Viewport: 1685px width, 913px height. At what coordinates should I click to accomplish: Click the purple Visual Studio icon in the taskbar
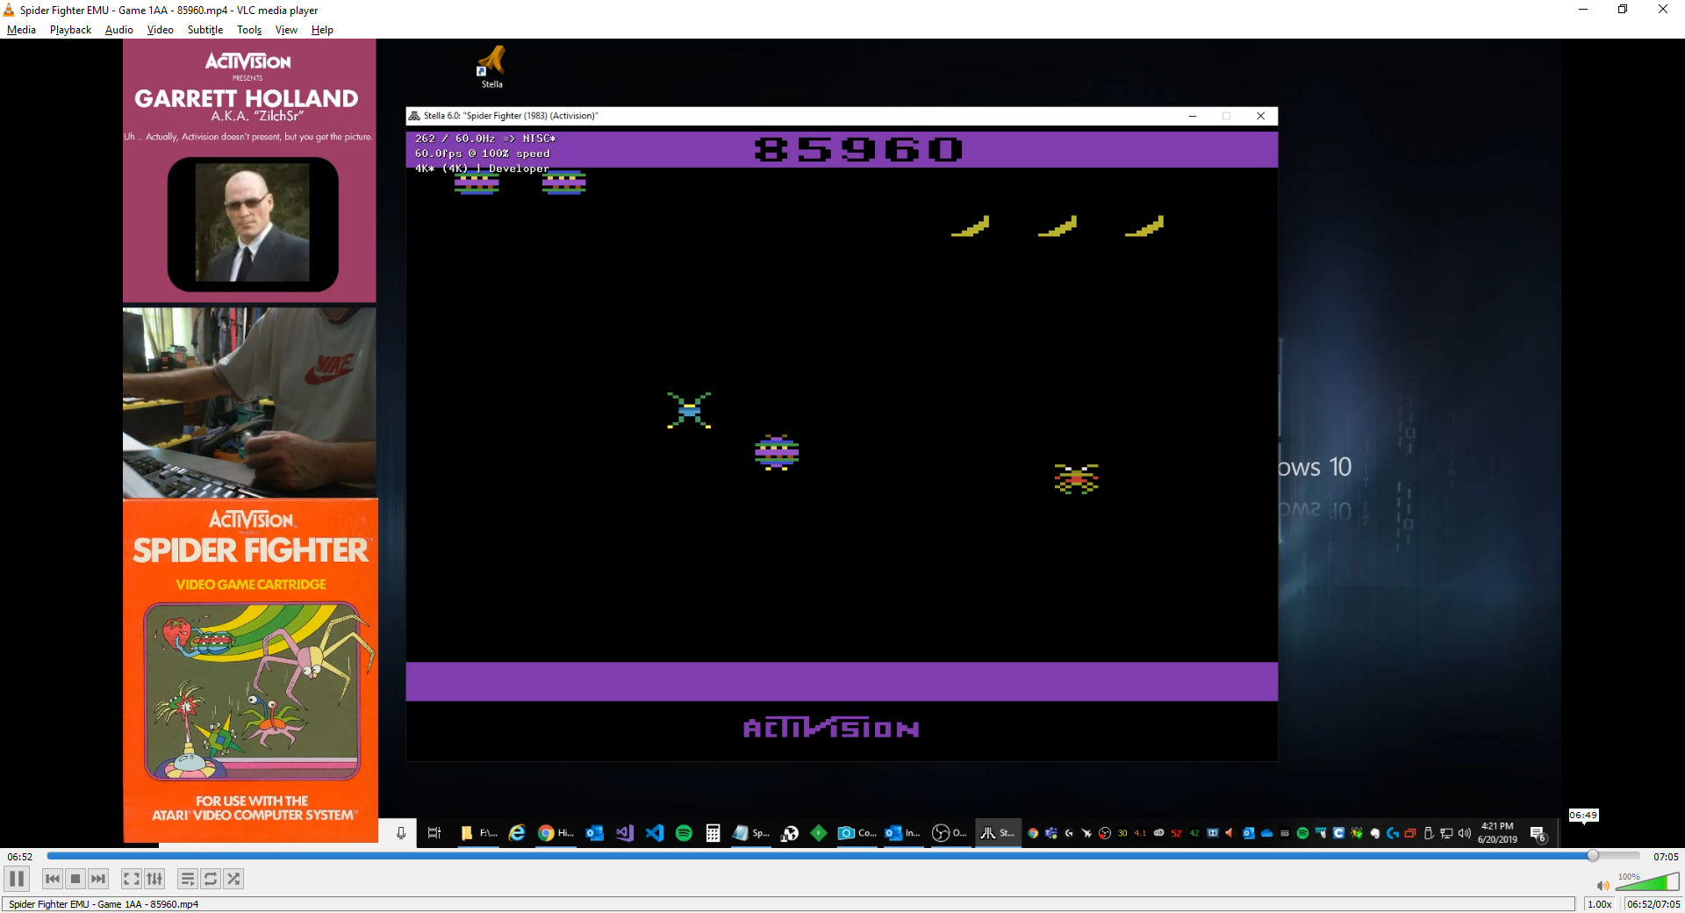coord(624,833)
